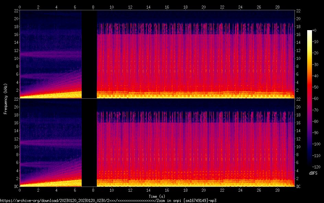Click the 16-second tick on the top time axis
The width and height of the screenshot is (324, 203).
click(167, 7)
